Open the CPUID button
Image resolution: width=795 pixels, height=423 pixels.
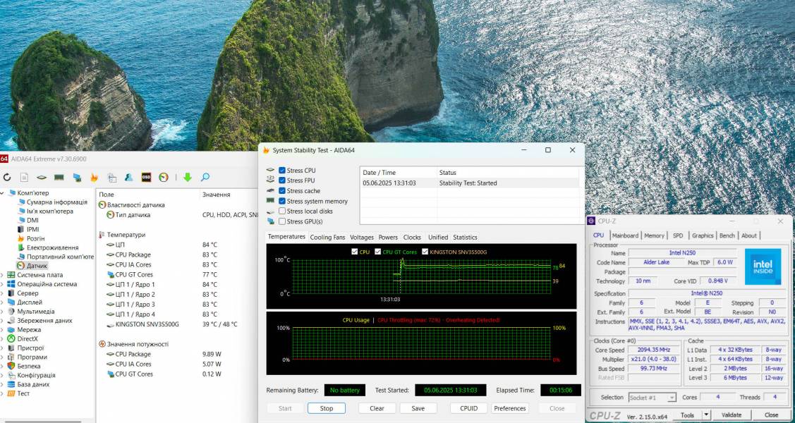469,408
